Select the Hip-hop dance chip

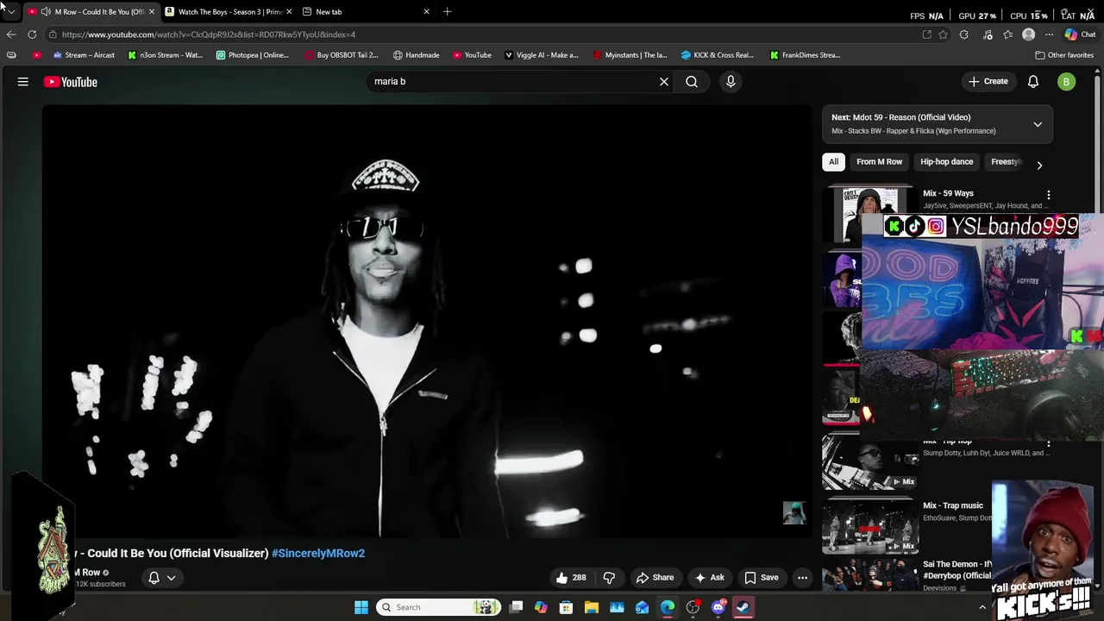pos(946,162)
